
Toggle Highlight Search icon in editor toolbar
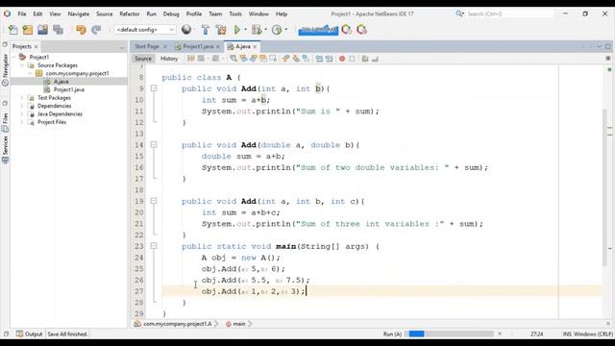(x=262, y=59)
